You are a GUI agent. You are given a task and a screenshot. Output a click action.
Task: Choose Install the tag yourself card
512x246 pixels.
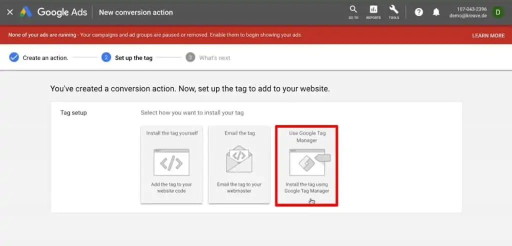[172, 165]
